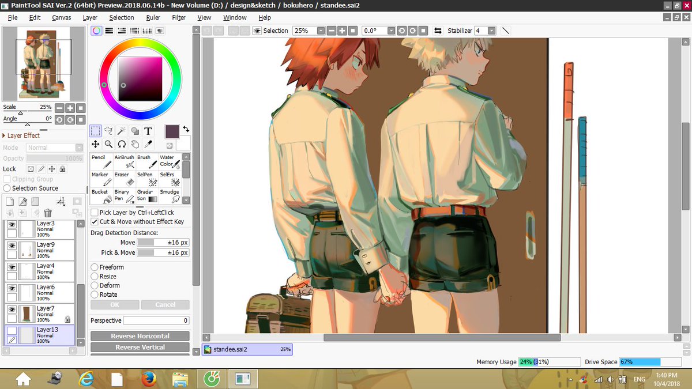The width and height of the screenshot is (692, 389).
Task: Select the Shape tool icon
Action: 135,131
